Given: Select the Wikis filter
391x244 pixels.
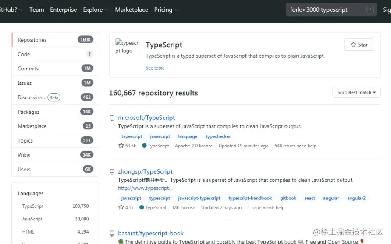Looking at the screenshot, I should 56,155.
